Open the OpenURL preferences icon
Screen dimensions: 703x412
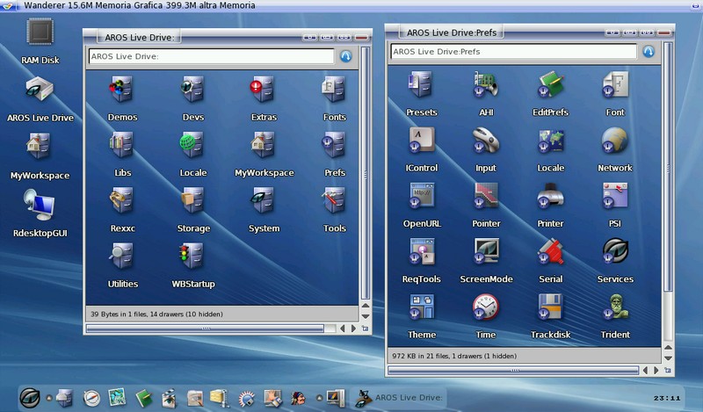[422, 196]
